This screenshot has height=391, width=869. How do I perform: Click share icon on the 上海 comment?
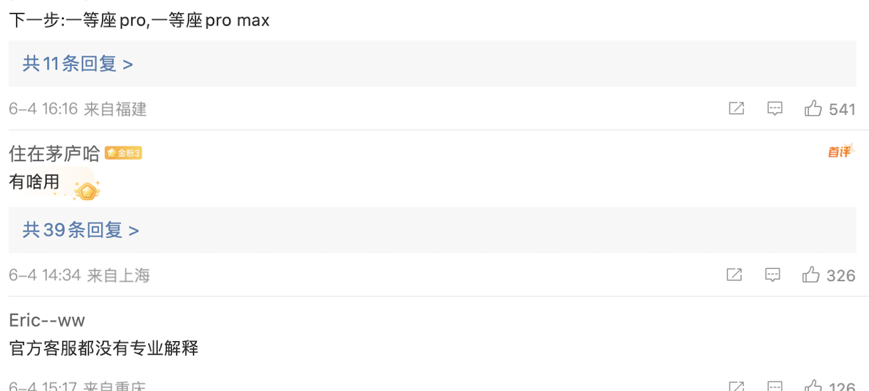pos(735,275)
